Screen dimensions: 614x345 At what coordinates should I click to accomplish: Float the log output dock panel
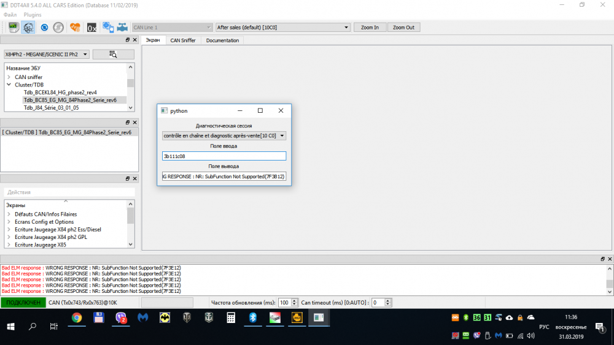tap(603, 259)
